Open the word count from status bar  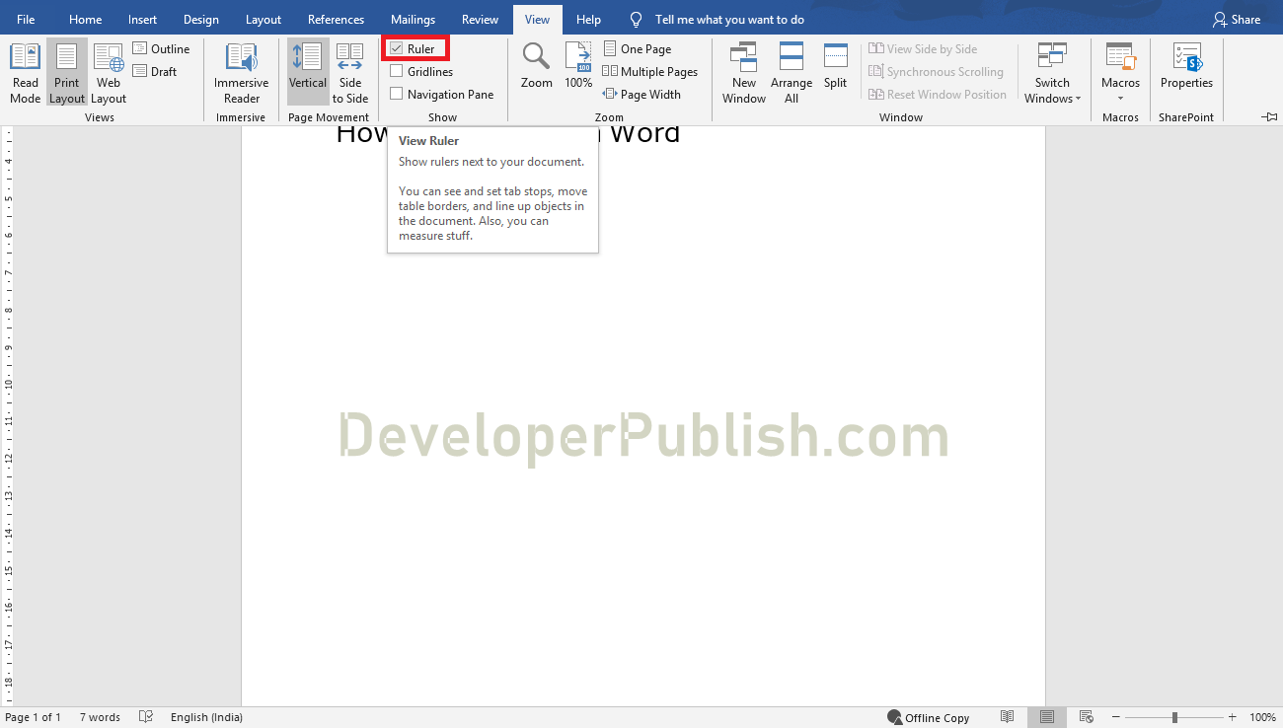tap(99, 717)
